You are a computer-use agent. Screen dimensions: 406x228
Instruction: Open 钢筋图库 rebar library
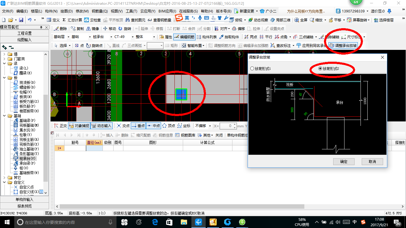[185, 135]
